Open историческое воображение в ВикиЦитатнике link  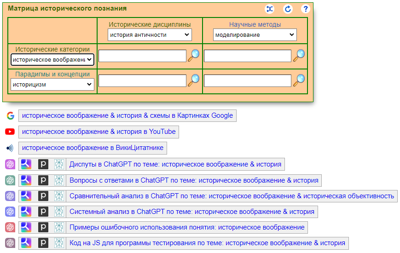click(93, 148)
